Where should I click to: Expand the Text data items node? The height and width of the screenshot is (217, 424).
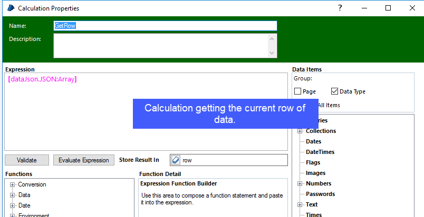pos(300,204)
